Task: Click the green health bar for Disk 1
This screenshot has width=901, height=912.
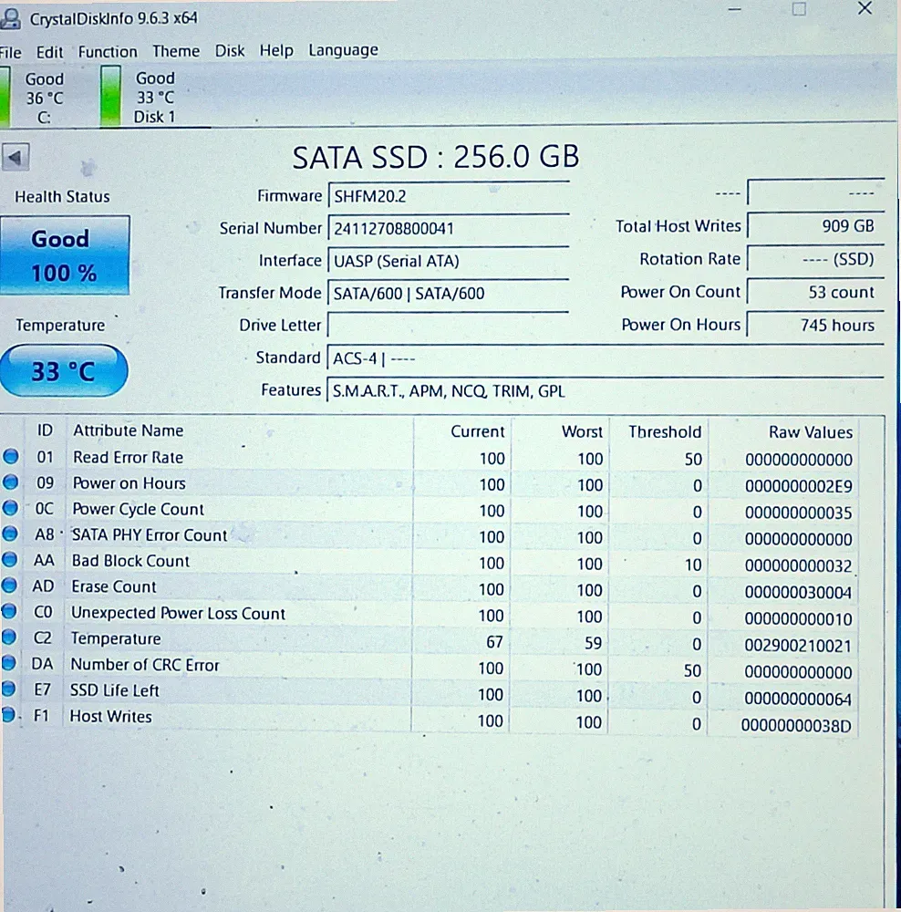Action: pyautogui.click(x=110, y=96)
